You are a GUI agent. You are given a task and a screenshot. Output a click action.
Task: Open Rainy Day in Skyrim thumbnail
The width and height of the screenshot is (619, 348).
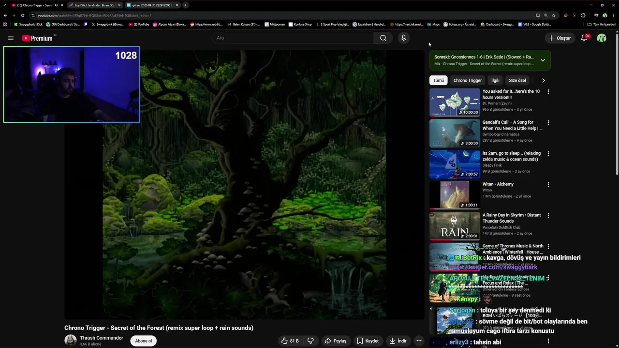pos(455,226)
